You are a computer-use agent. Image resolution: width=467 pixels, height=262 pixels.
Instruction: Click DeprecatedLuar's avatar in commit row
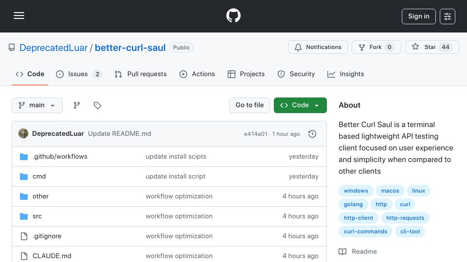click(23, 134)
